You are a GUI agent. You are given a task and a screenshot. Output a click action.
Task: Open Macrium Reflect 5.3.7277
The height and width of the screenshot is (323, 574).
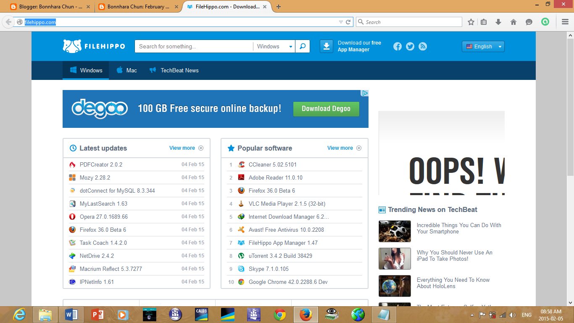(x=111, y=269)
